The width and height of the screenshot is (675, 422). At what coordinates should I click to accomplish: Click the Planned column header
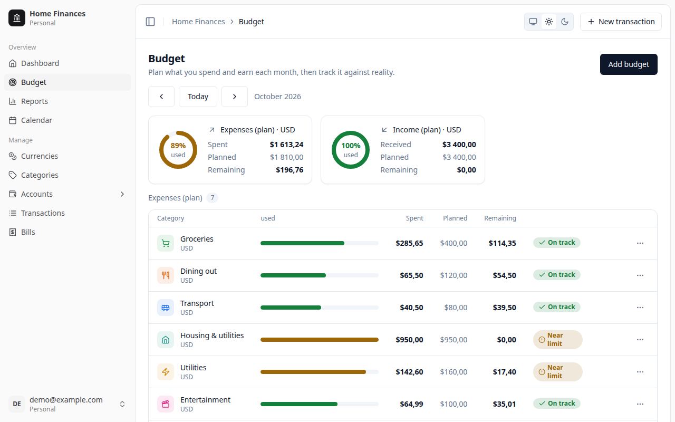click(x=455, y=218)
